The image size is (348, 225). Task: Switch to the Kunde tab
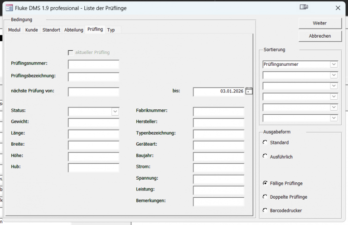pyautogui.click(x=32, y=30)
